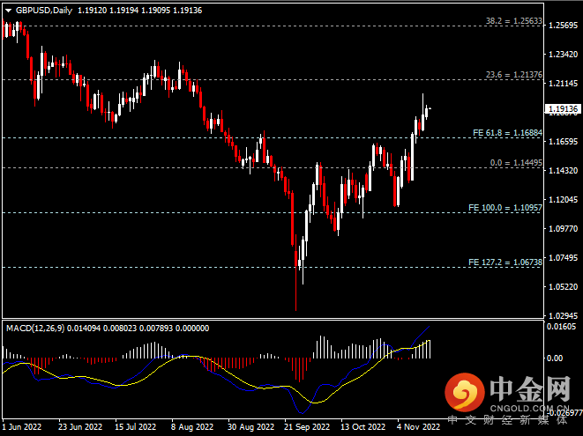Click the 1.16595 price axis value
Viewport: 583px width, 436px height.
pyautogui.click(x=564, y=142)
